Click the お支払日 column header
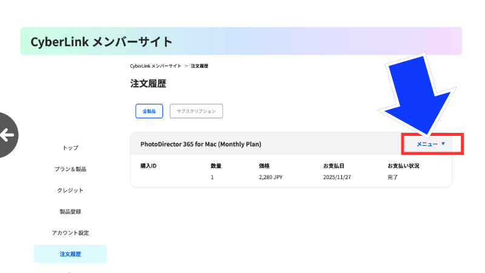This screenshot has height=273, width=485. (x=334, y=166)
